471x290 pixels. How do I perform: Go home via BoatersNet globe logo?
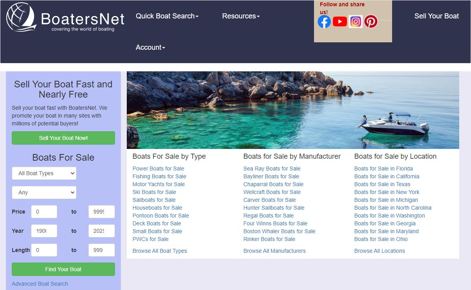[x=22, y=17]
